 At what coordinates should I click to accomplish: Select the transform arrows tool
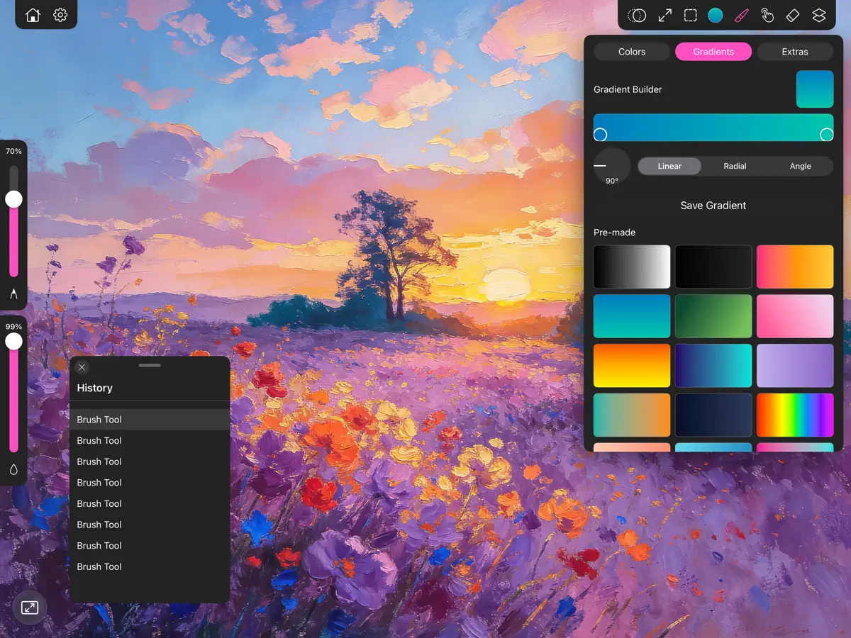tap(664, 15)
